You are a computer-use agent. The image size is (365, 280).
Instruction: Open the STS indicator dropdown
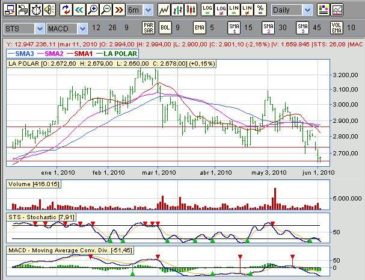(x=24, y=29)
